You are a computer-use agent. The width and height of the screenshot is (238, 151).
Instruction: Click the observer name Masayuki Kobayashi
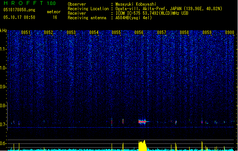136,4
